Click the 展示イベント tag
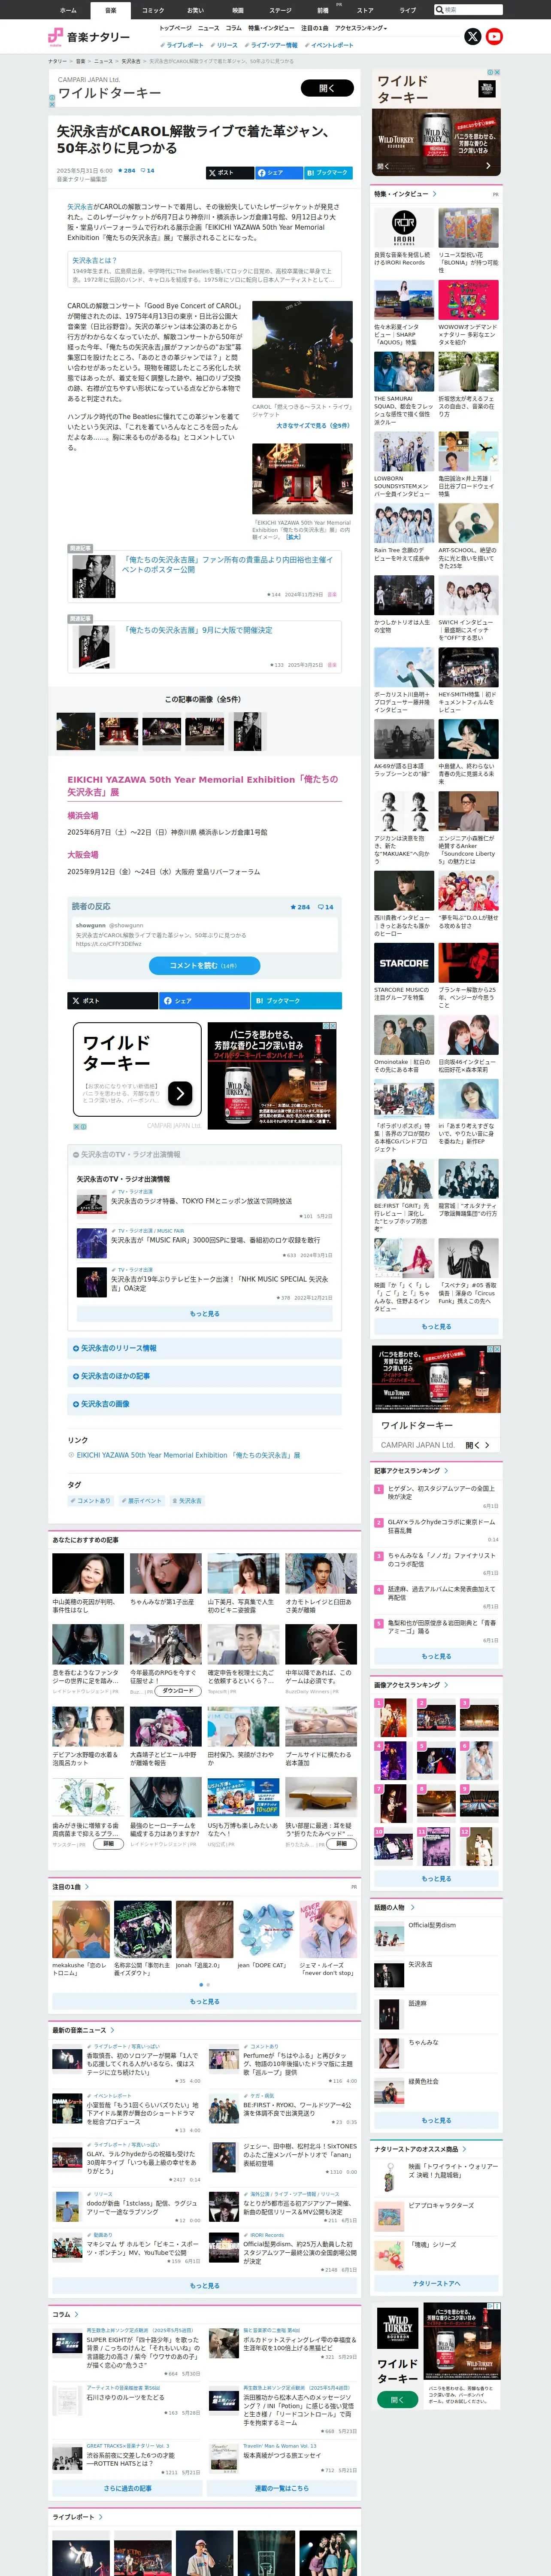This screenshot has height=2576, width=551. pos(142,1501)
